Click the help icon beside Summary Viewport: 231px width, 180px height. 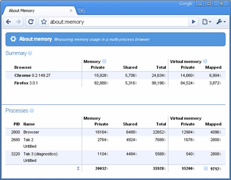pos(30,53)
